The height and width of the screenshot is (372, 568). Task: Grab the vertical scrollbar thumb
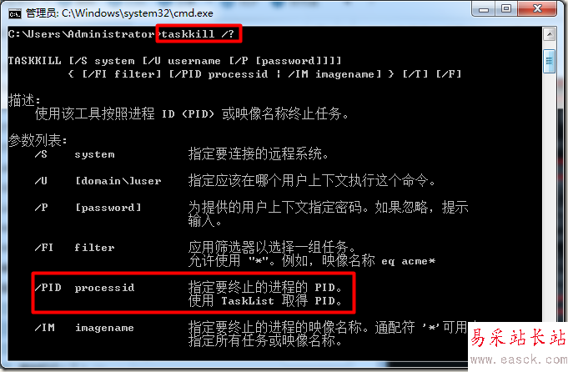tap(550, 61)
